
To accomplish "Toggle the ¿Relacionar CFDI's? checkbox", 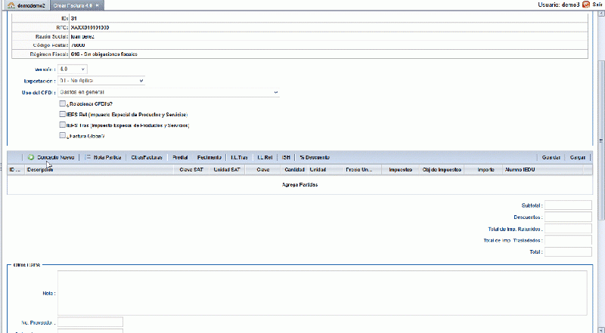I will 63,103.
